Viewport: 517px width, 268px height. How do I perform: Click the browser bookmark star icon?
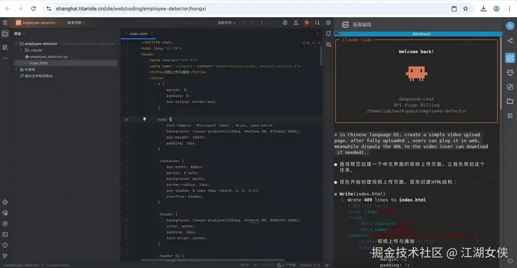466,9
